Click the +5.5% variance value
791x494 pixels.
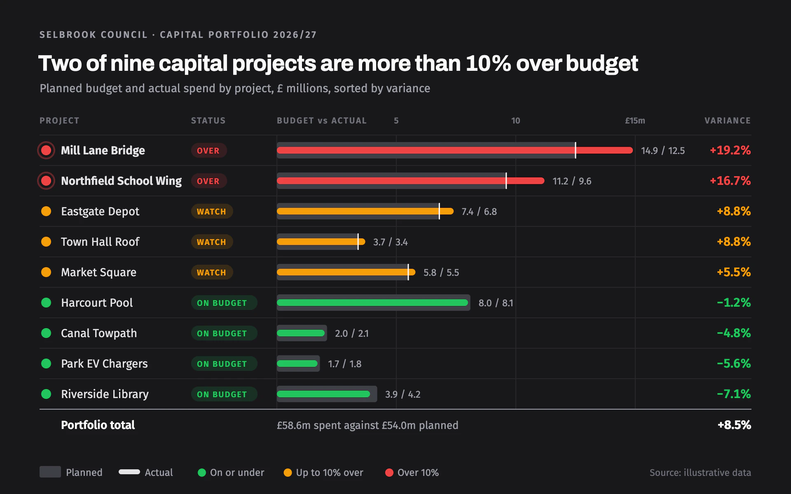(x=734, y=272)
